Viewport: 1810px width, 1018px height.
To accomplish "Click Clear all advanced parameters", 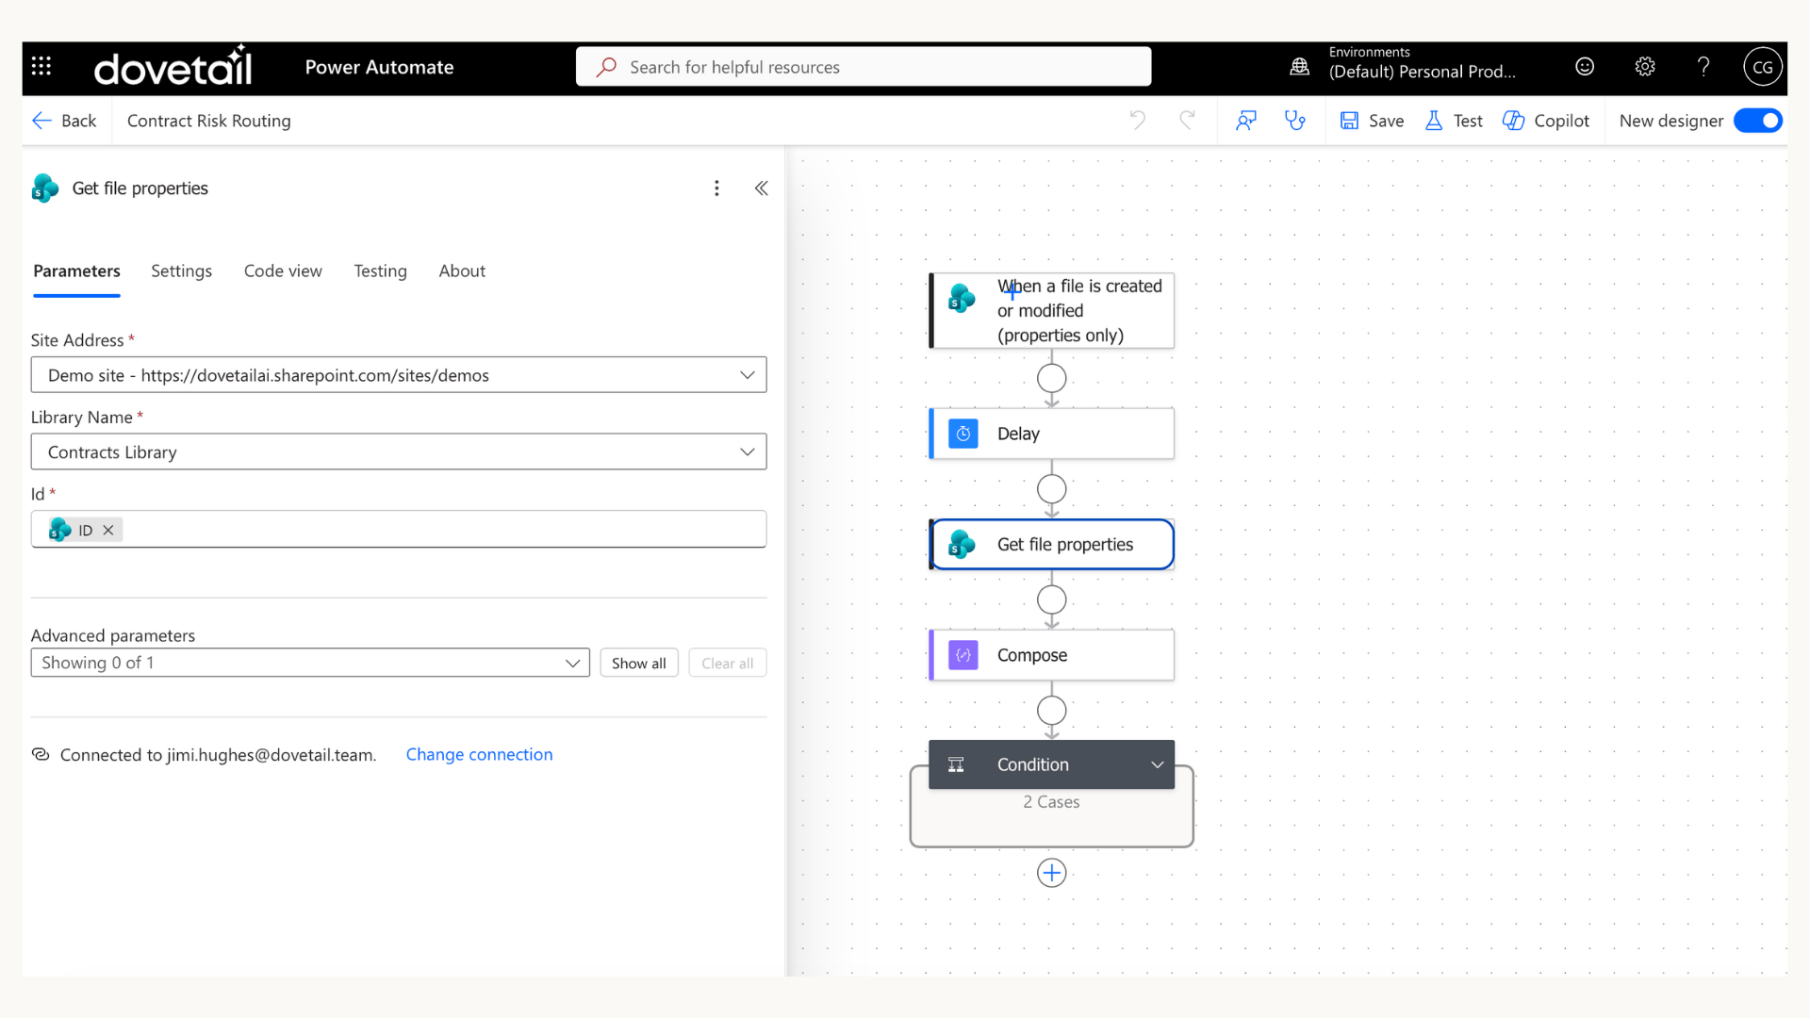I will pos(728,663).
